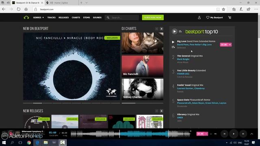Image resolution: width=260 pixels, height=146 pixels.
Task: Open FISHER (OZ) artist link
Action: [183, 74]
